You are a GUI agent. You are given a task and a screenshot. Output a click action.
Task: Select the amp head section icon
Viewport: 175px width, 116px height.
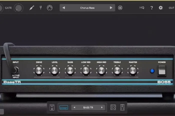tap(64, 107)
